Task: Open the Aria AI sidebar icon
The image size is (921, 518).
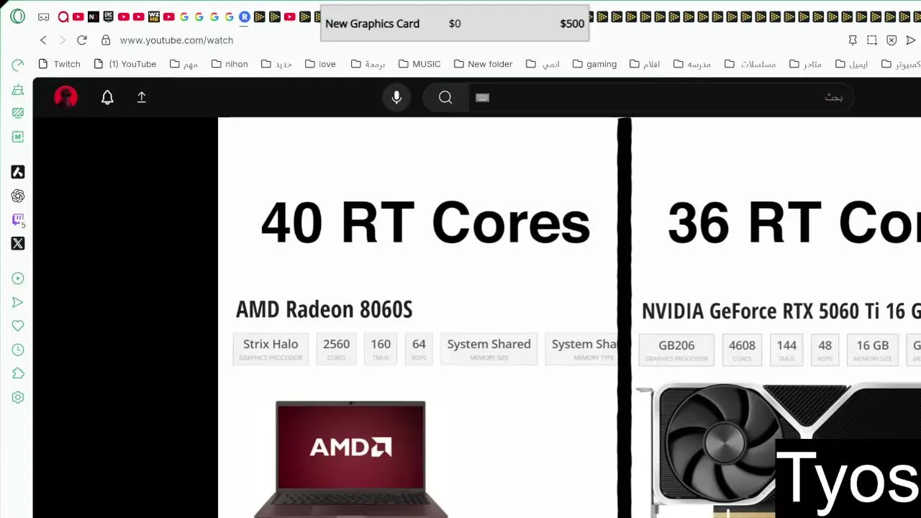Action: tap(18, 172)
